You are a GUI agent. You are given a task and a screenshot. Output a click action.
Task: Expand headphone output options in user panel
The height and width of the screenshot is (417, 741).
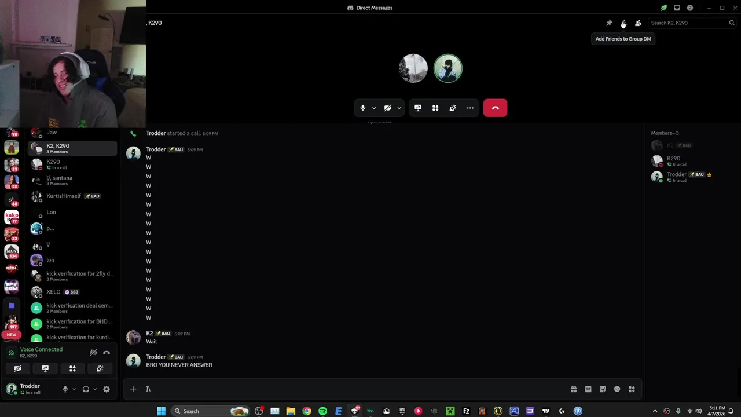95,389
